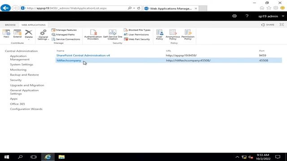Viewport: 287px width, 161px height.
Task: Open the Backup and Restore link
Action: click(x=24, y=75)
